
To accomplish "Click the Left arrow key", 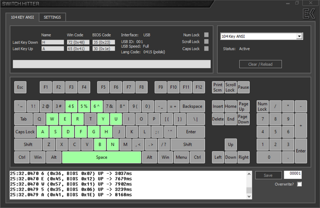I will click(x=218, y=157).
